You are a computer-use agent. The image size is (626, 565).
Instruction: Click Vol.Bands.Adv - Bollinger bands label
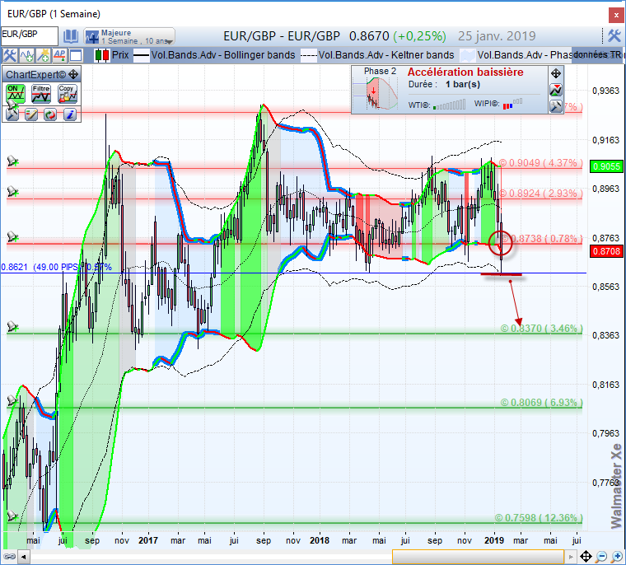click(x=223, y=55)
